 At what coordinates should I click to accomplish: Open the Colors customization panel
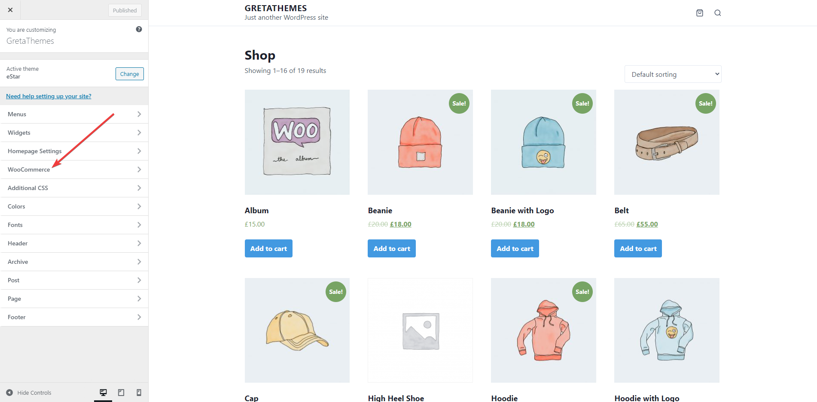[74, 206]
